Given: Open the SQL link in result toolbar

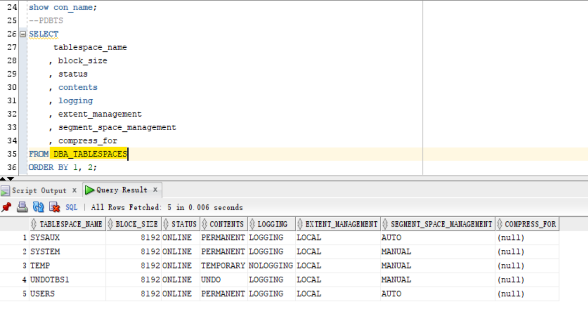Looking at the screenshot, I should pos(72,207).
